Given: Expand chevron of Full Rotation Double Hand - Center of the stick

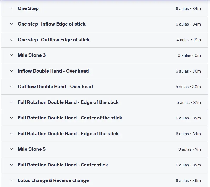Looking at the screenshot, I should [11, 118].
